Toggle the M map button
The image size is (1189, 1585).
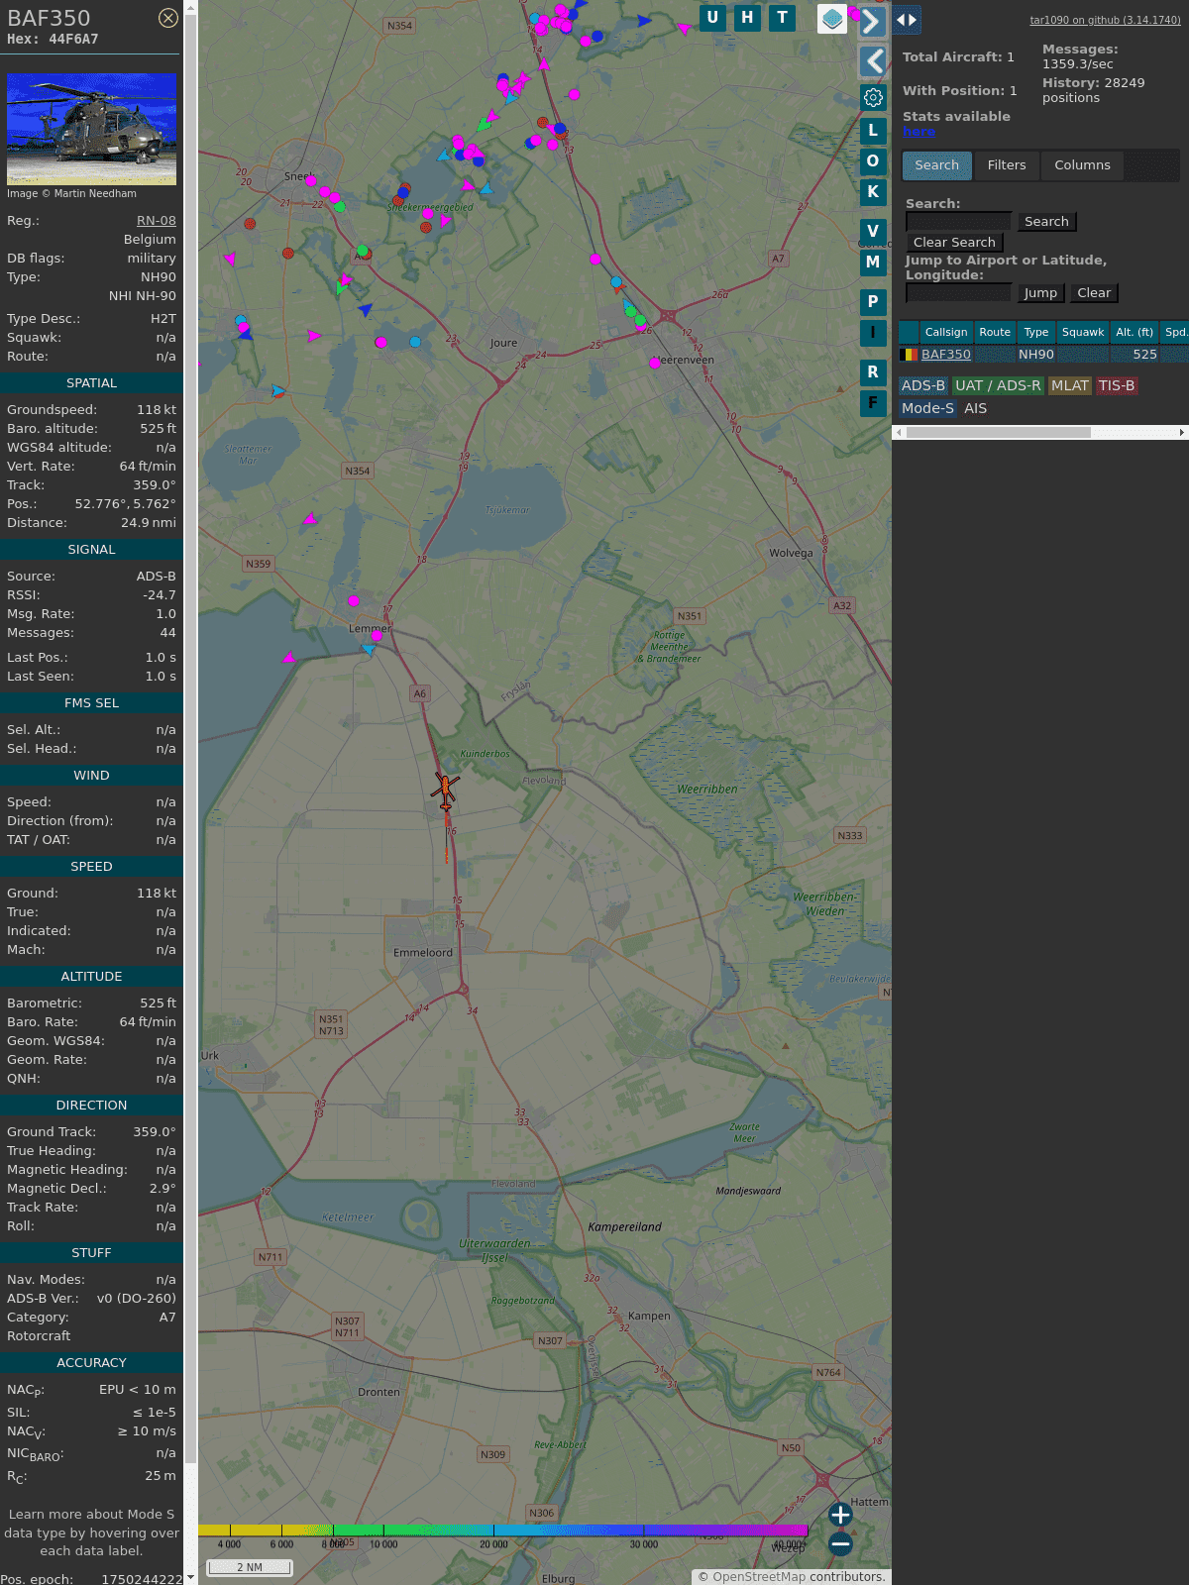coord(873,263)
